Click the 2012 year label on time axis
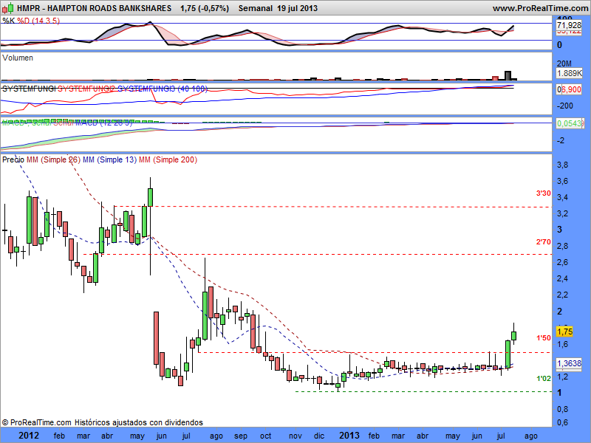 coord(29,436)
